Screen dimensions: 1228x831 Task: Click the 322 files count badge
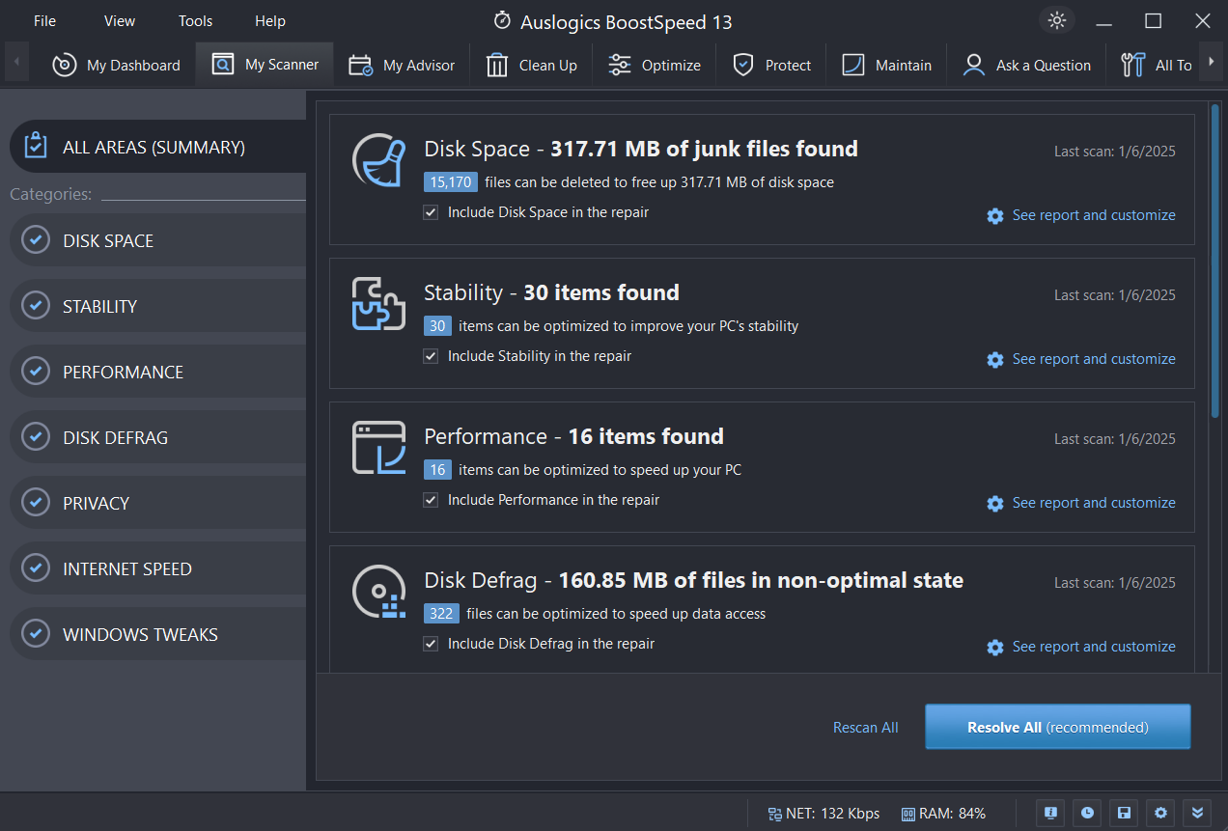(x=441, y=613)
